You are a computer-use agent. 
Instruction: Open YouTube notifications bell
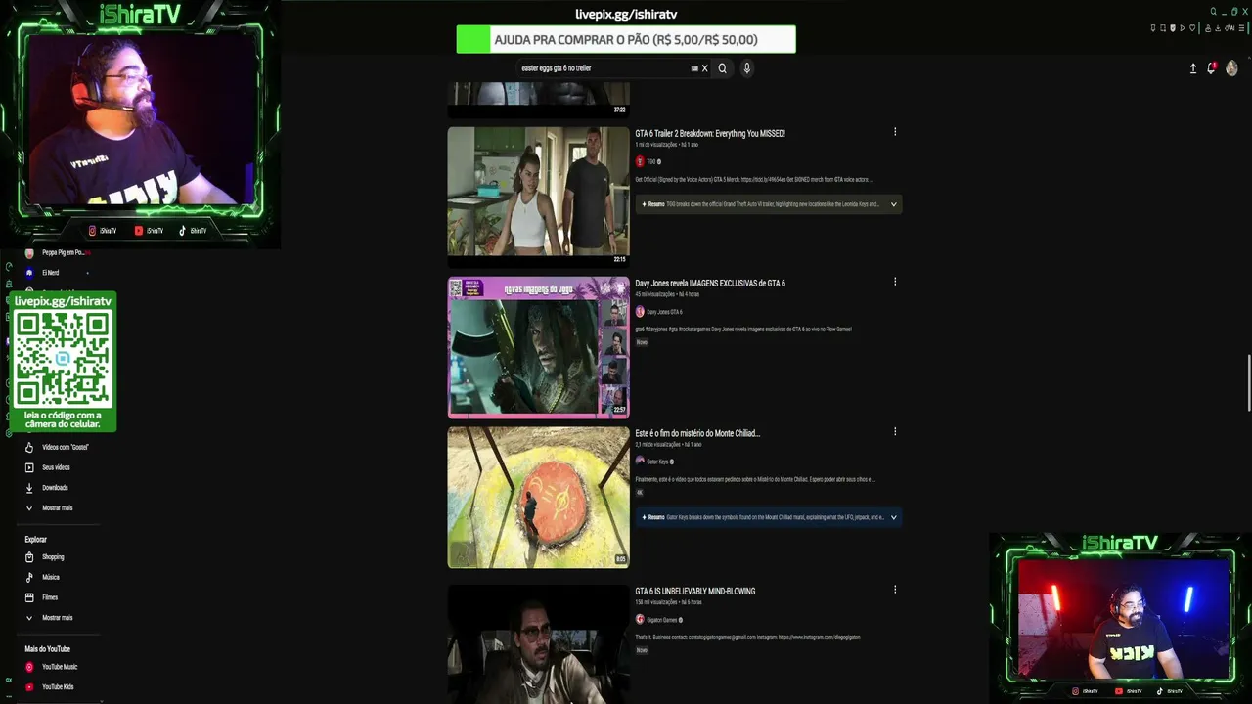pyautogui.click(x=1211, y=68)
